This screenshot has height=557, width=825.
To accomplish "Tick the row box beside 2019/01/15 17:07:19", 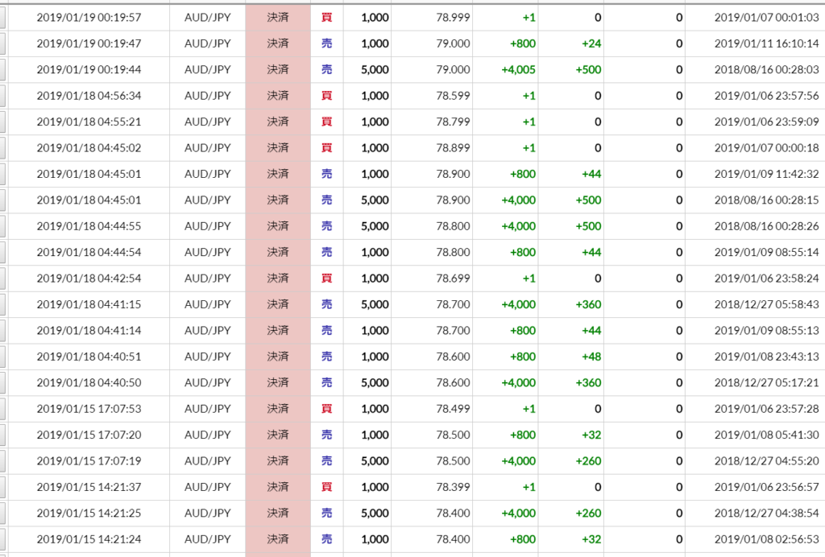I will (2, 461).
